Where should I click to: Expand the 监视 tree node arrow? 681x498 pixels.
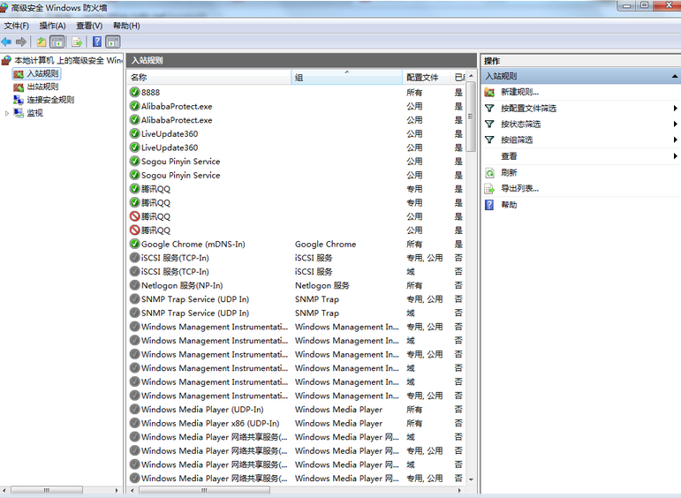pyautogui.click(x=6, y=113)
